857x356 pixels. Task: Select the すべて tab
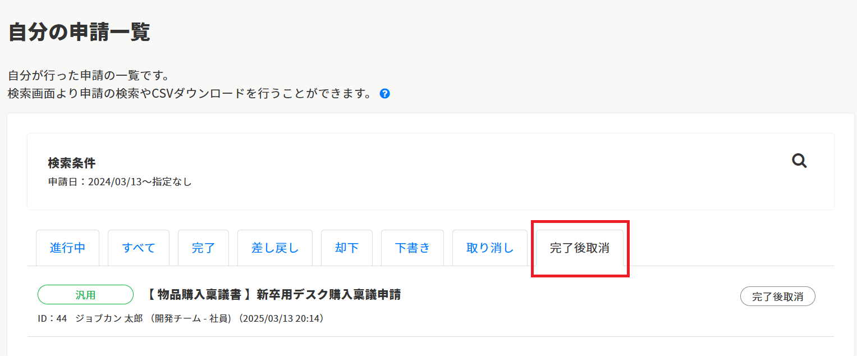coord(139,248)
